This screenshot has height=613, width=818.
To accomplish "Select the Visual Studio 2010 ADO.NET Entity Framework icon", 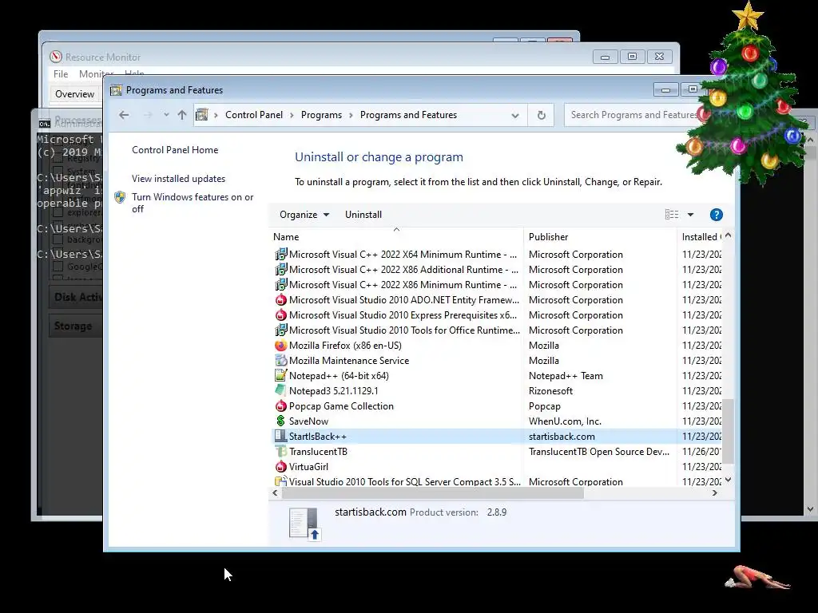I will coord(280,300).
